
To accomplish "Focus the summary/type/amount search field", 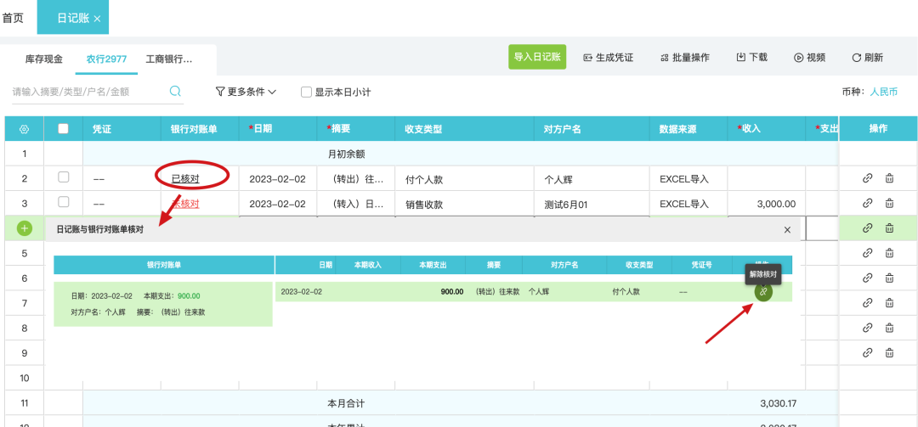I will pyautogui.click(x=85, y=92).
